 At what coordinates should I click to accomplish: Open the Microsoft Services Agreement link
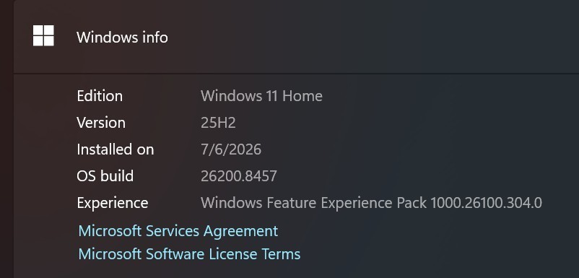[178, 231]
